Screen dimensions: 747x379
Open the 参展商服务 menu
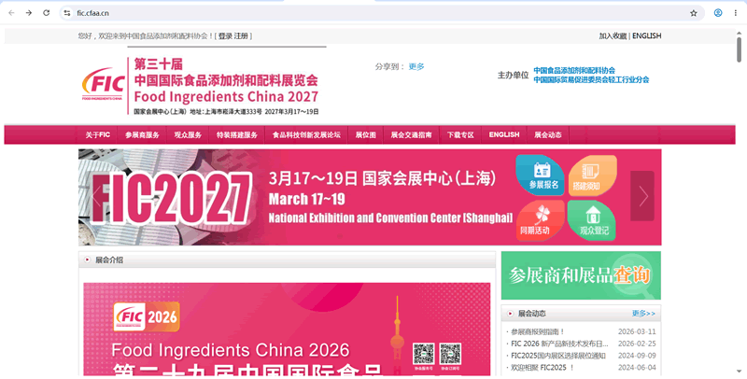click(x=142, y=135)
